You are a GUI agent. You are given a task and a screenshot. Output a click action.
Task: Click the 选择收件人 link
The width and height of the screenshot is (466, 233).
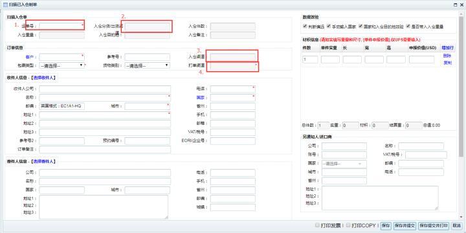(x=43, y=78)
